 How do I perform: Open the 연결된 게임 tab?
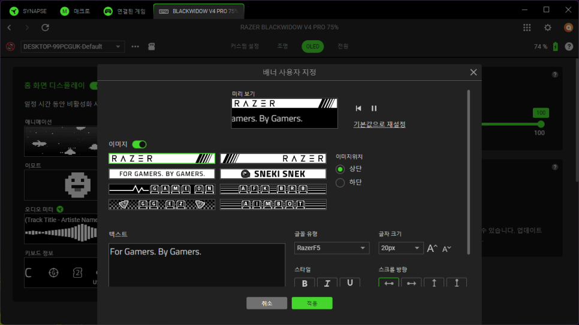[x=125, y=11]
